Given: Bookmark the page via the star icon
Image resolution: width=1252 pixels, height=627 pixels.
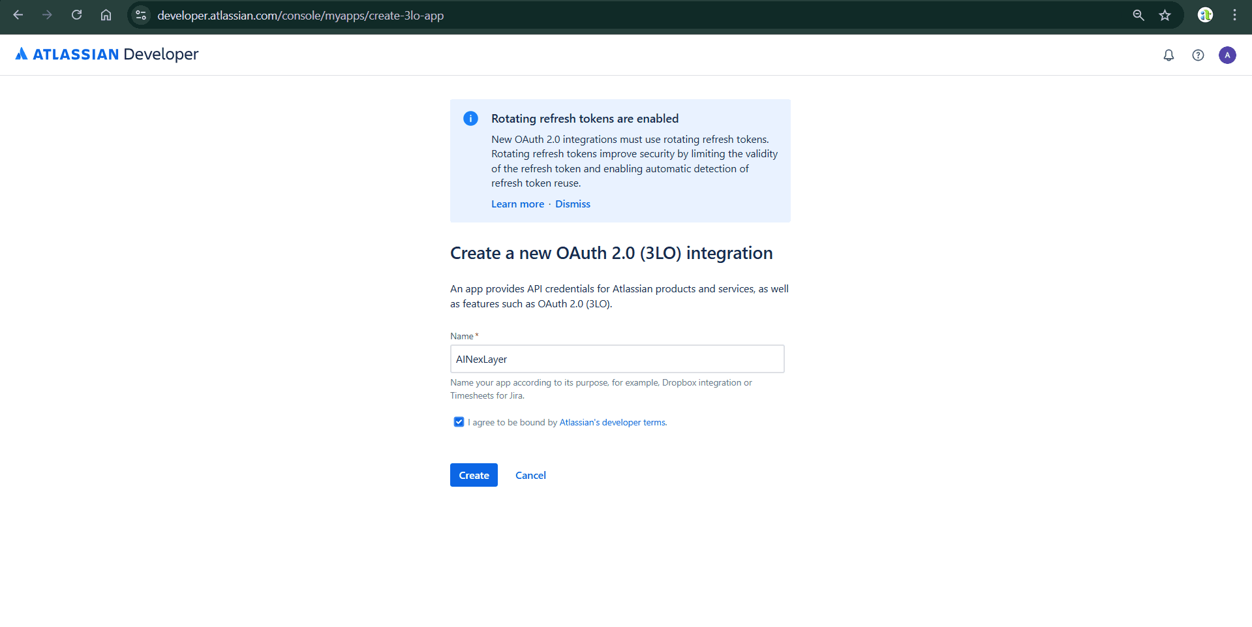Looking at the screenshot, I should (1165, 15).
